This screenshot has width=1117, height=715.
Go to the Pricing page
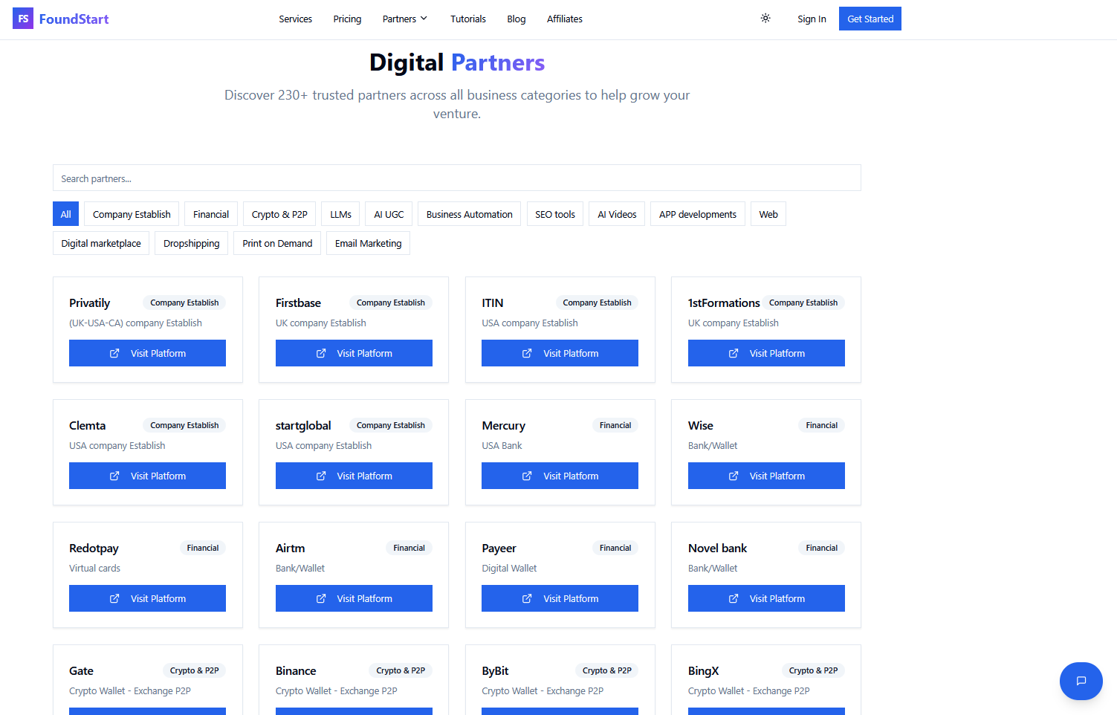[347, 19]
